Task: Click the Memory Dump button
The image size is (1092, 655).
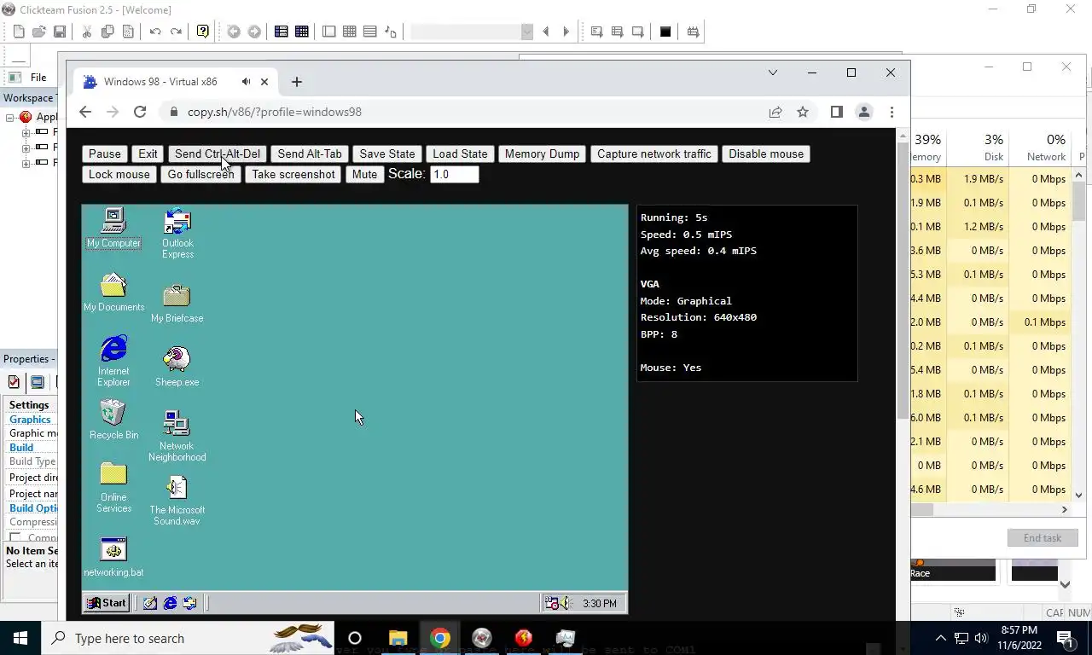Action: click(542, 154)
